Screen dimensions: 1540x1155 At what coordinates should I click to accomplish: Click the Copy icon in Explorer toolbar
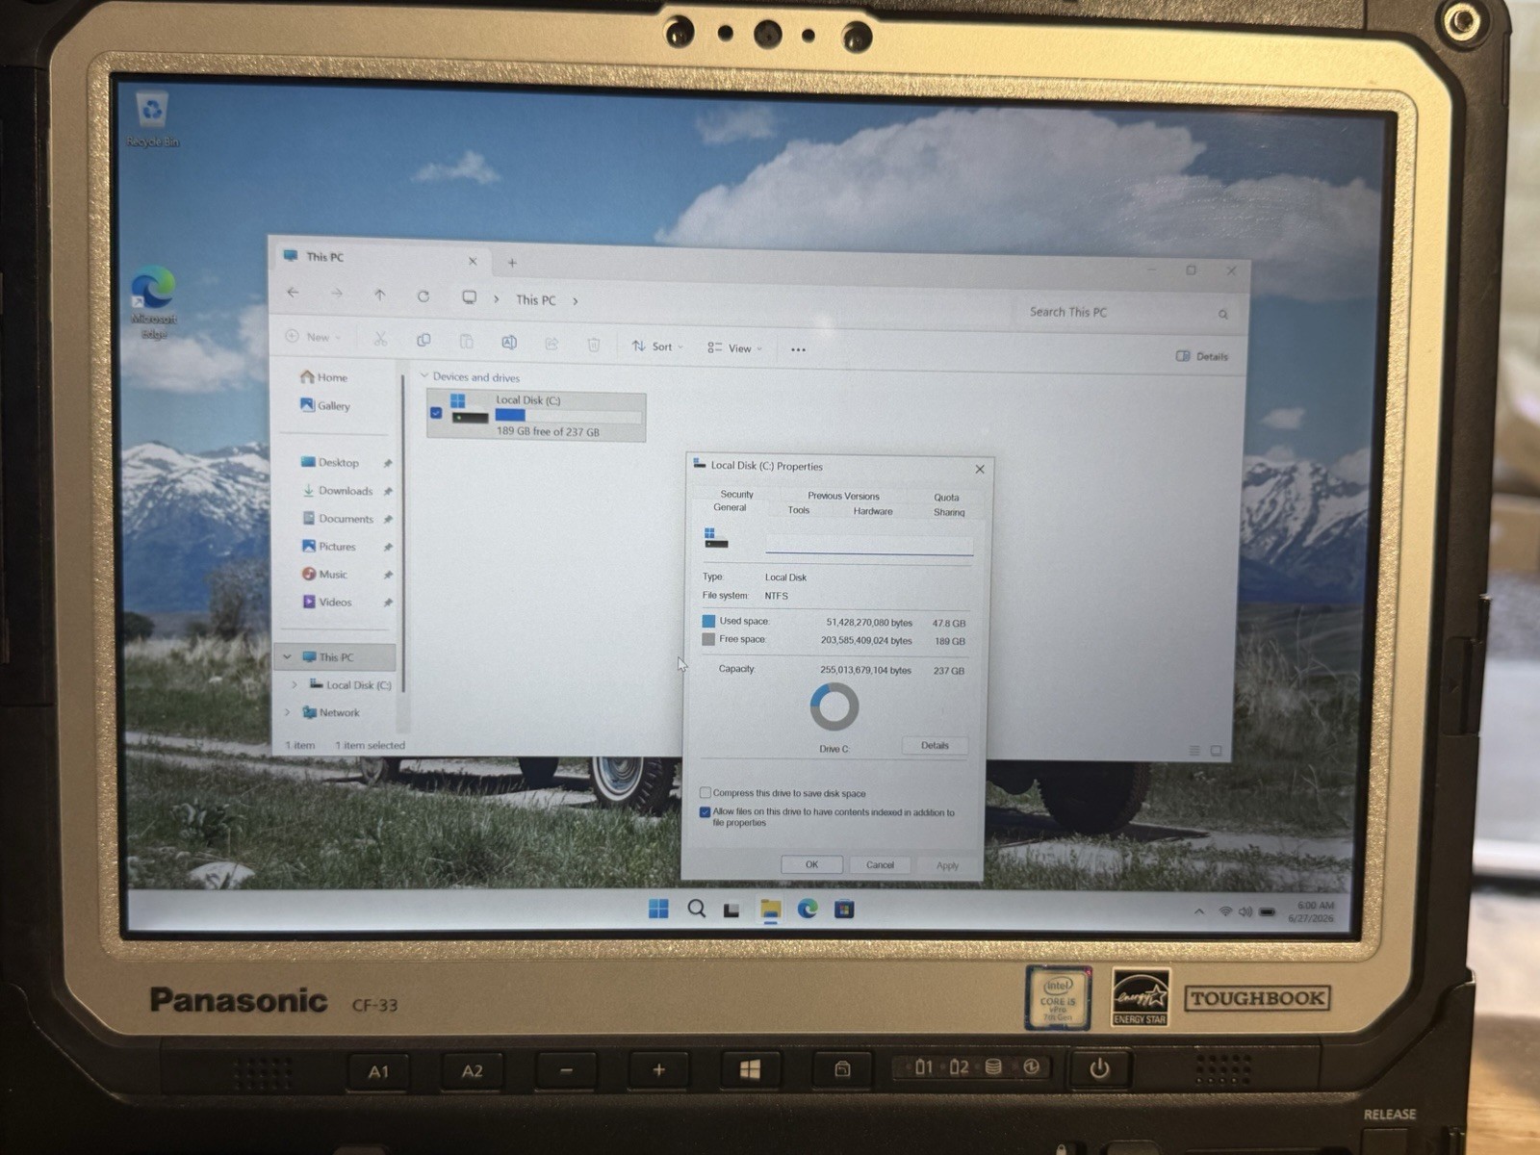point(423,340)
